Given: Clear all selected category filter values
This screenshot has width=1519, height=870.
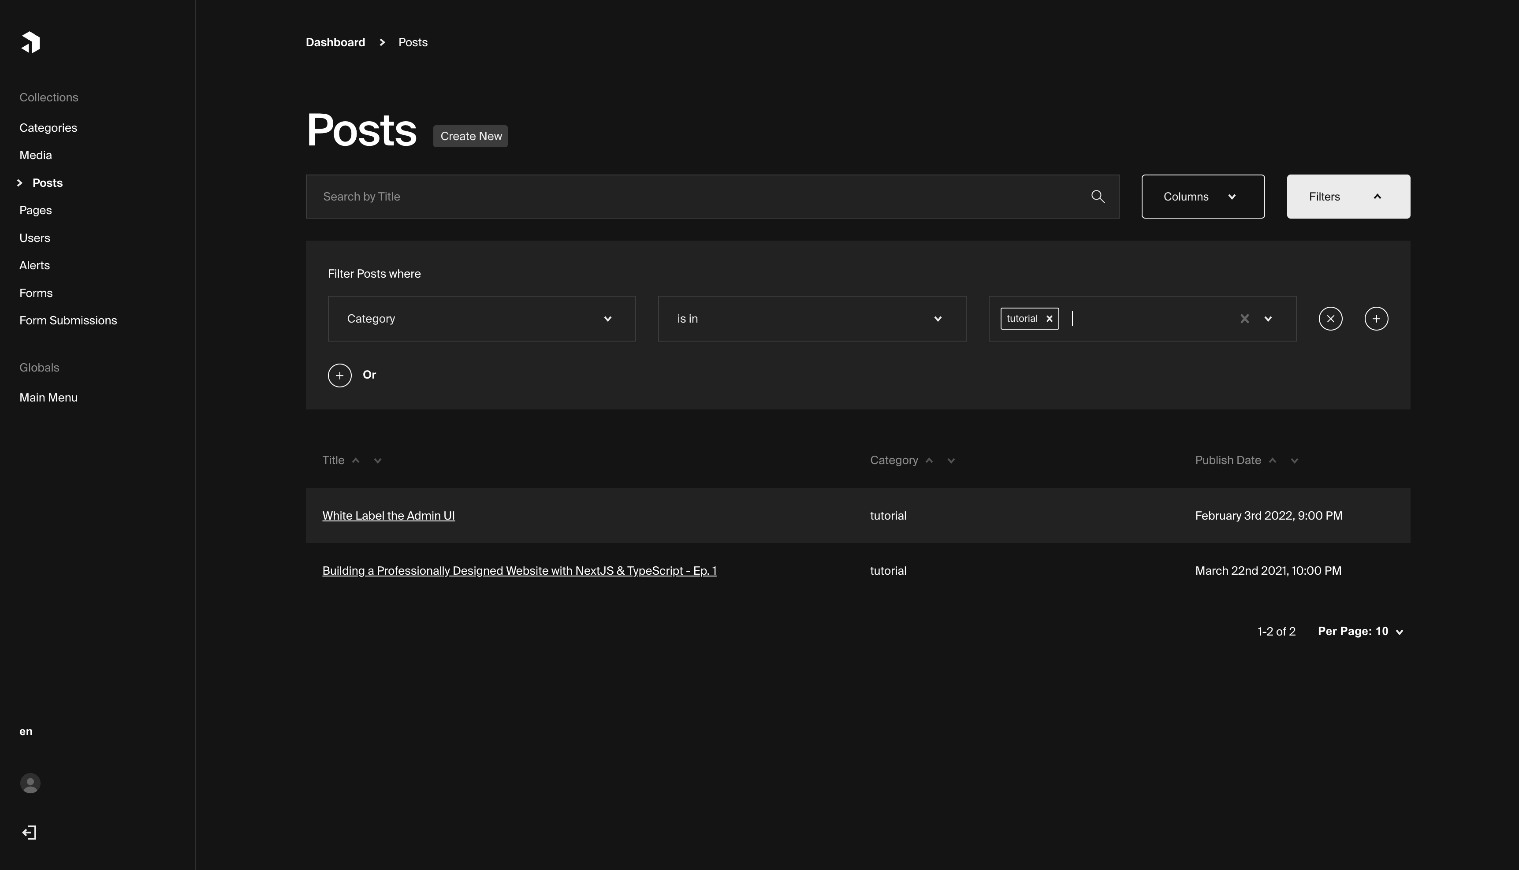Looking at the screenshot, I should click(x=1244, y=319).
